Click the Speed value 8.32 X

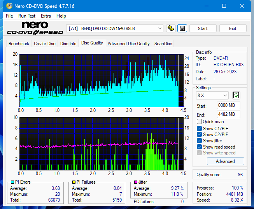[x=237, y=200]
